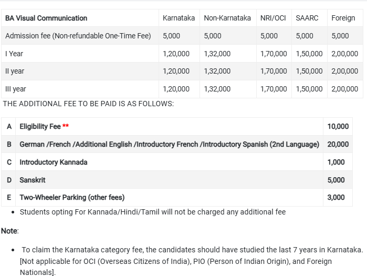367x276 pixels.
Task: Click the I Year row label
Action: point(14,54)
